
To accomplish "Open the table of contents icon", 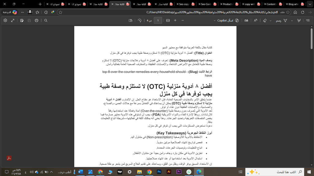I will point(308,20).
